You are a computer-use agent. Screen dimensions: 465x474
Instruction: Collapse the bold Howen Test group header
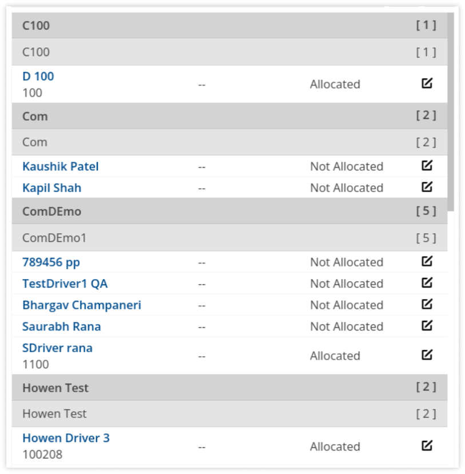click(229, 388)
